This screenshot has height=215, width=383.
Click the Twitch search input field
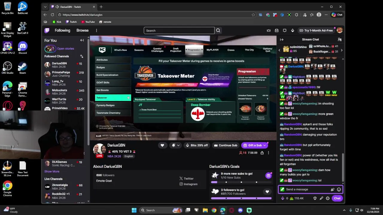click(179, 30)
